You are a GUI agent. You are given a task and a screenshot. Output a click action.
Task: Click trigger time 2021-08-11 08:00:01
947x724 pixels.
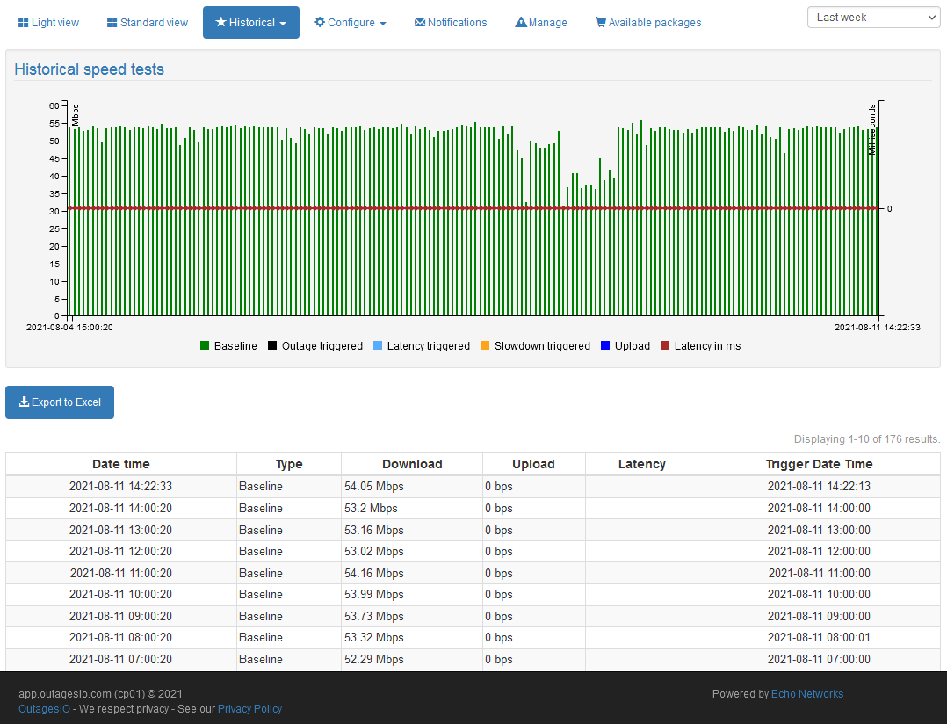pyautogui.click(x=819, y=637)
